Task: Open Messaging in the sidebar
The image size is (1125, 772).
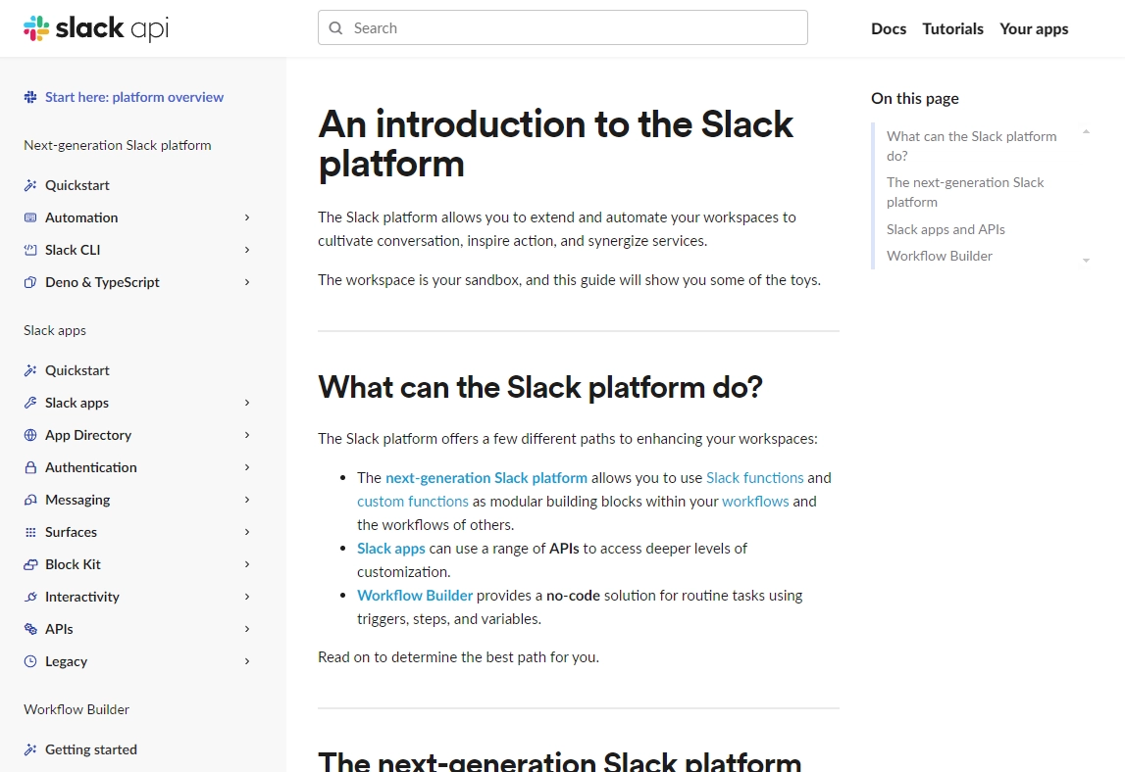Action: [77, 500]
